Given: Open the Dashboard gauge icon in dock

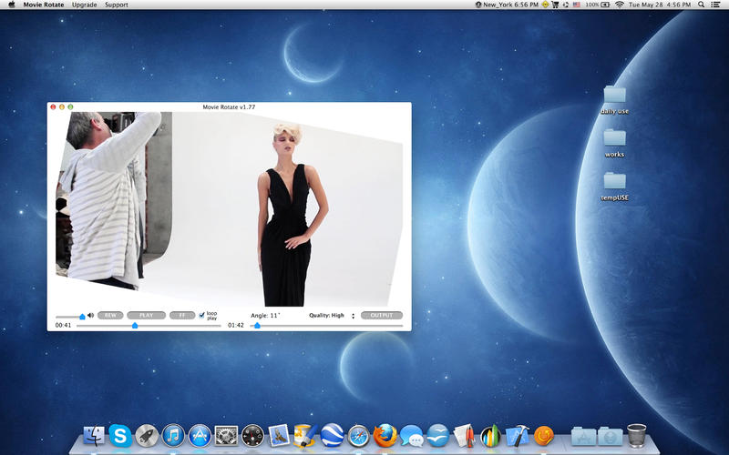Looking at the screenshot, I should [x=253, y=436].
